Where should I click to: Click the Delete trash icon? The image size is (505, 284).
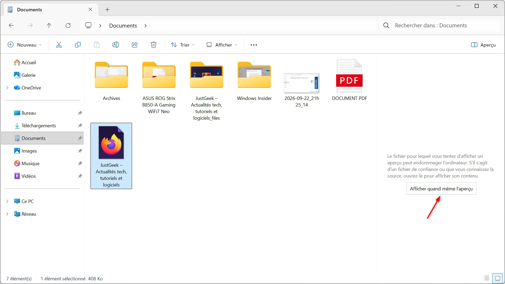coord(154,45)
